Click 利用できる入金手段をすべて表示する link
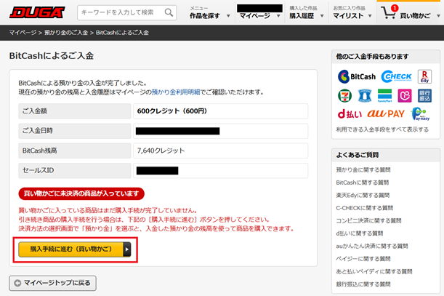Viewport: 444px width, 296px height. click(382, 129)
